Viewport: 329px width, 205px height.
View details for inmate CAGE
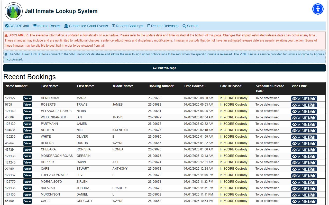click(28, 201)
